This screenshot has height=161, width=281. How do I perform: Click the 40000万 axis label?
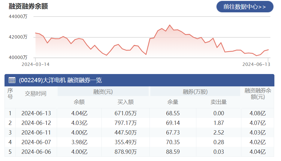pos(18,57)
